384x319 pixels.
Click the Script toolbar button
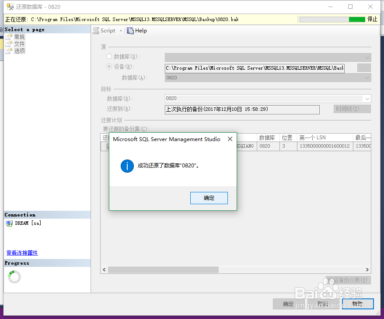pos(104,31)
